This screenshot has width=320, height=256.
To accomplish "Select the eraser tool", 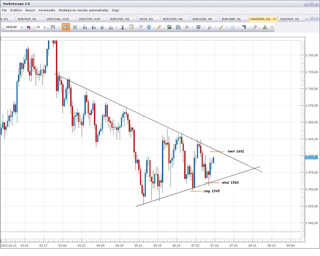I will click(255, 27).
